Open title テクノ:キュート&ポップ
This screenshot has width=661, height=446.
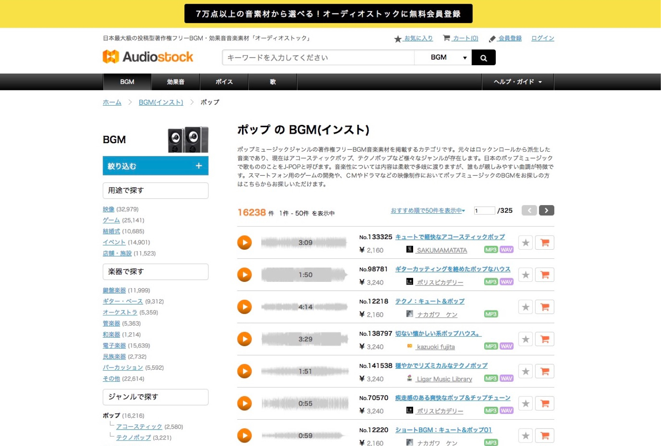click(430, 301)
